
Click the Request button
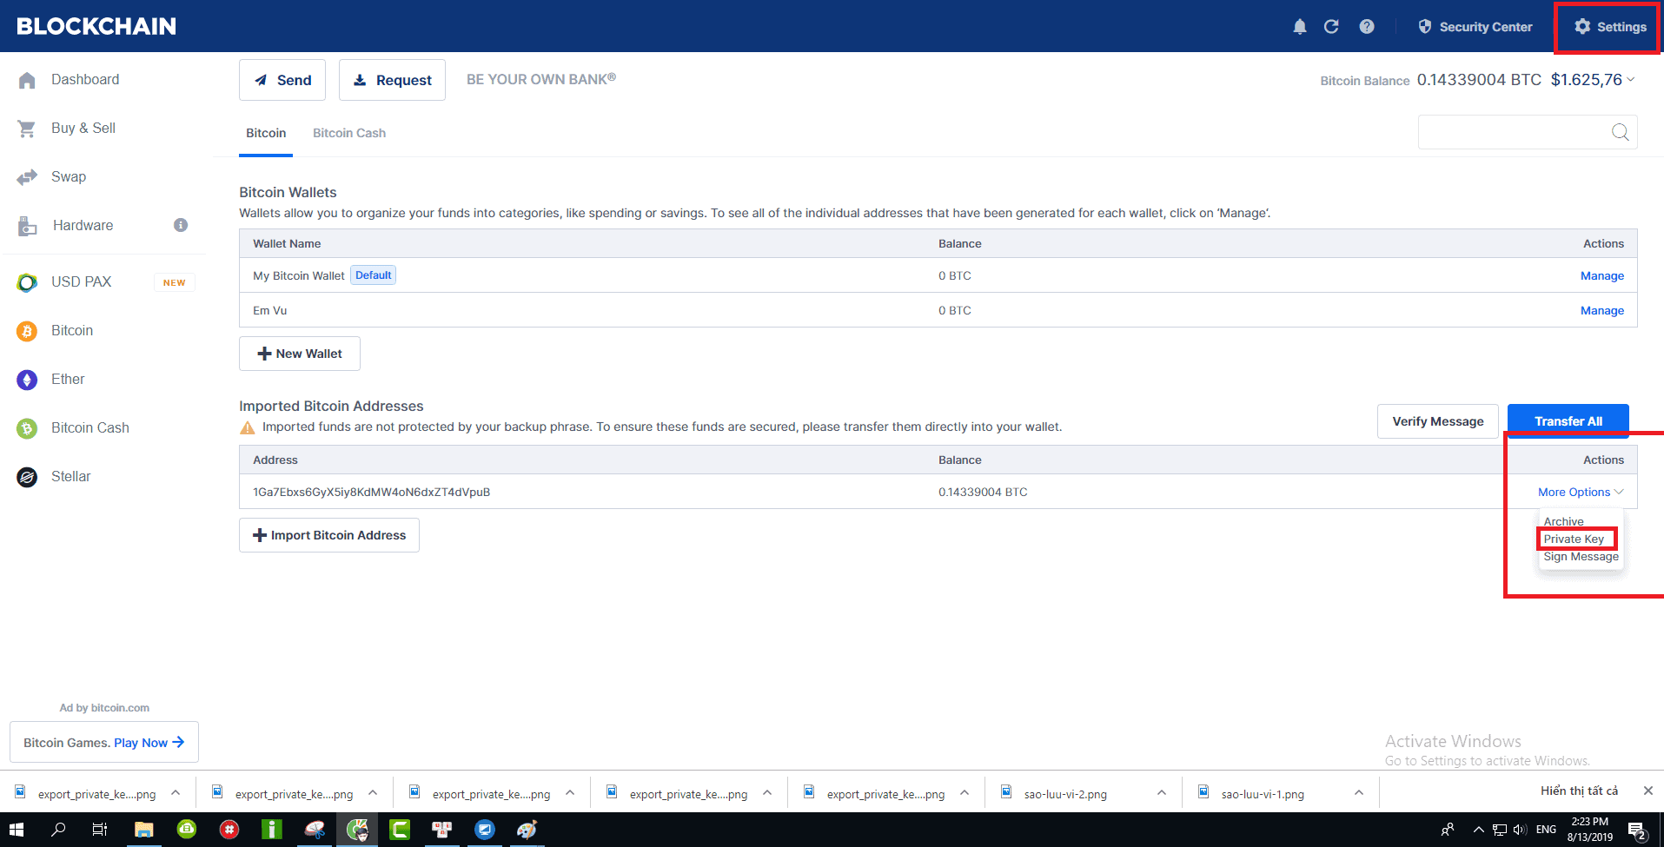point(392,80)
